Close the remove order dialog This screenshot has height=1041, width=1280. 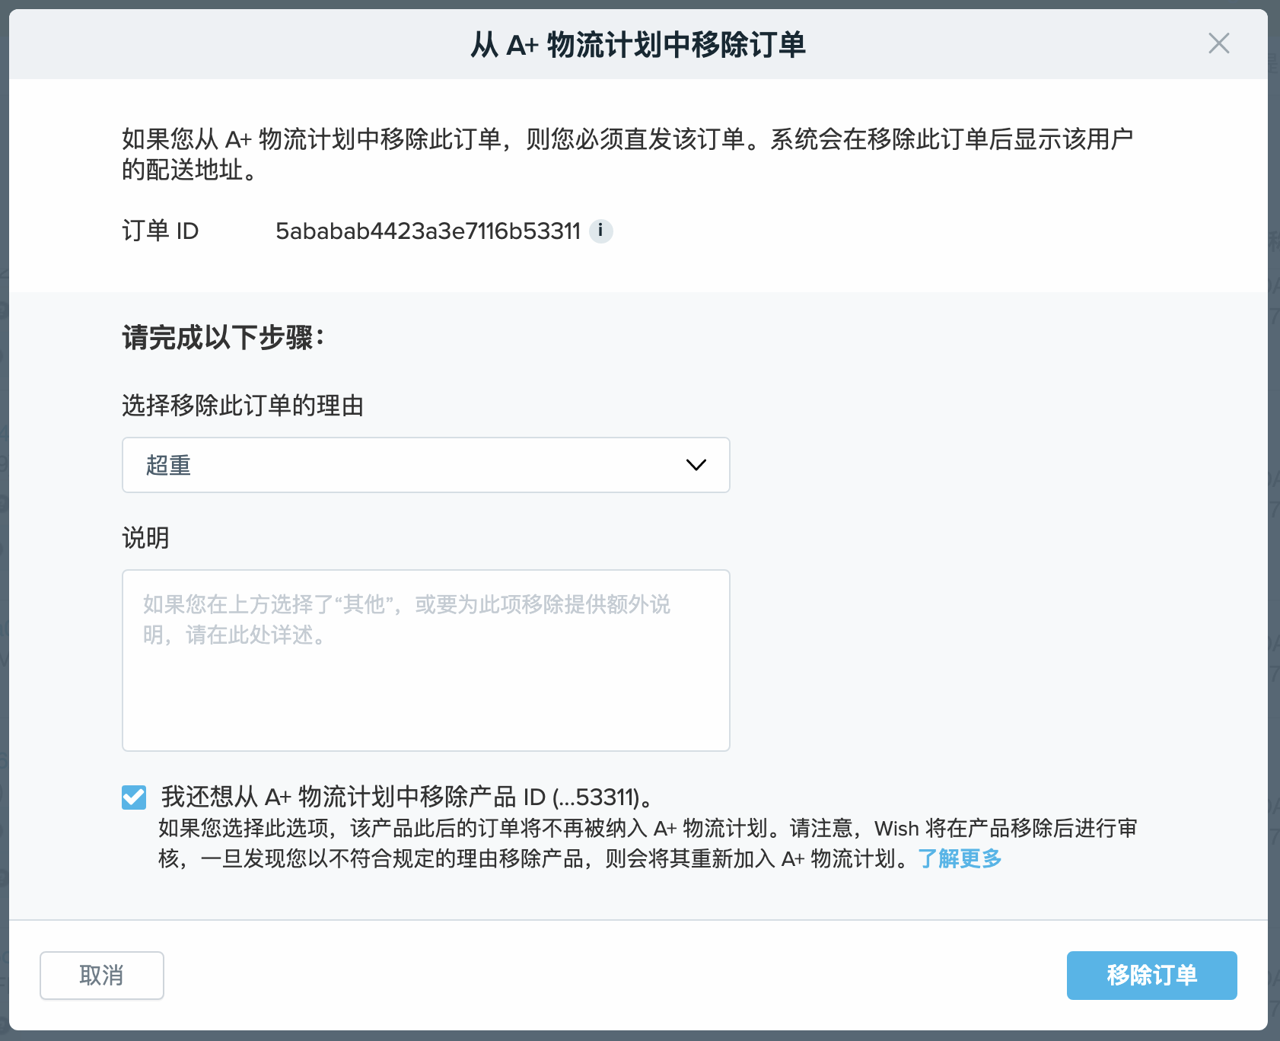pos(1218,43)
